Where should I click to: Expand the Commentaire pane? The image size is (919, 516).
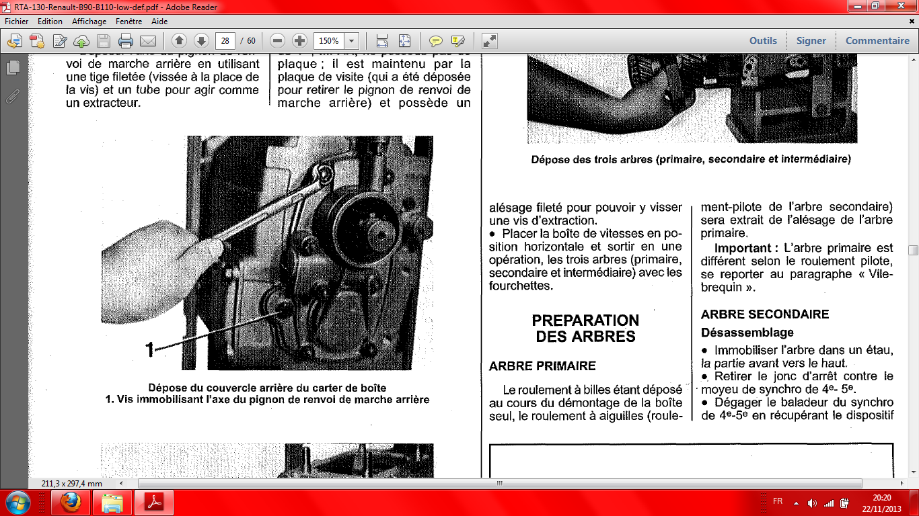tap(877, 41)
